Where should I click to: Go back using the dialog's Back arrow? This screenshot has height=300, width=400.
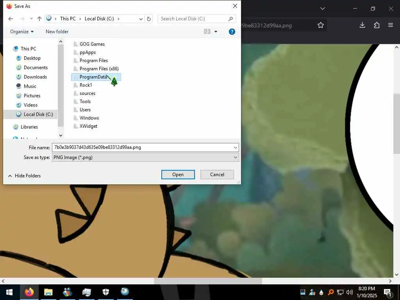pyautogui.click(x=11, y=19)
